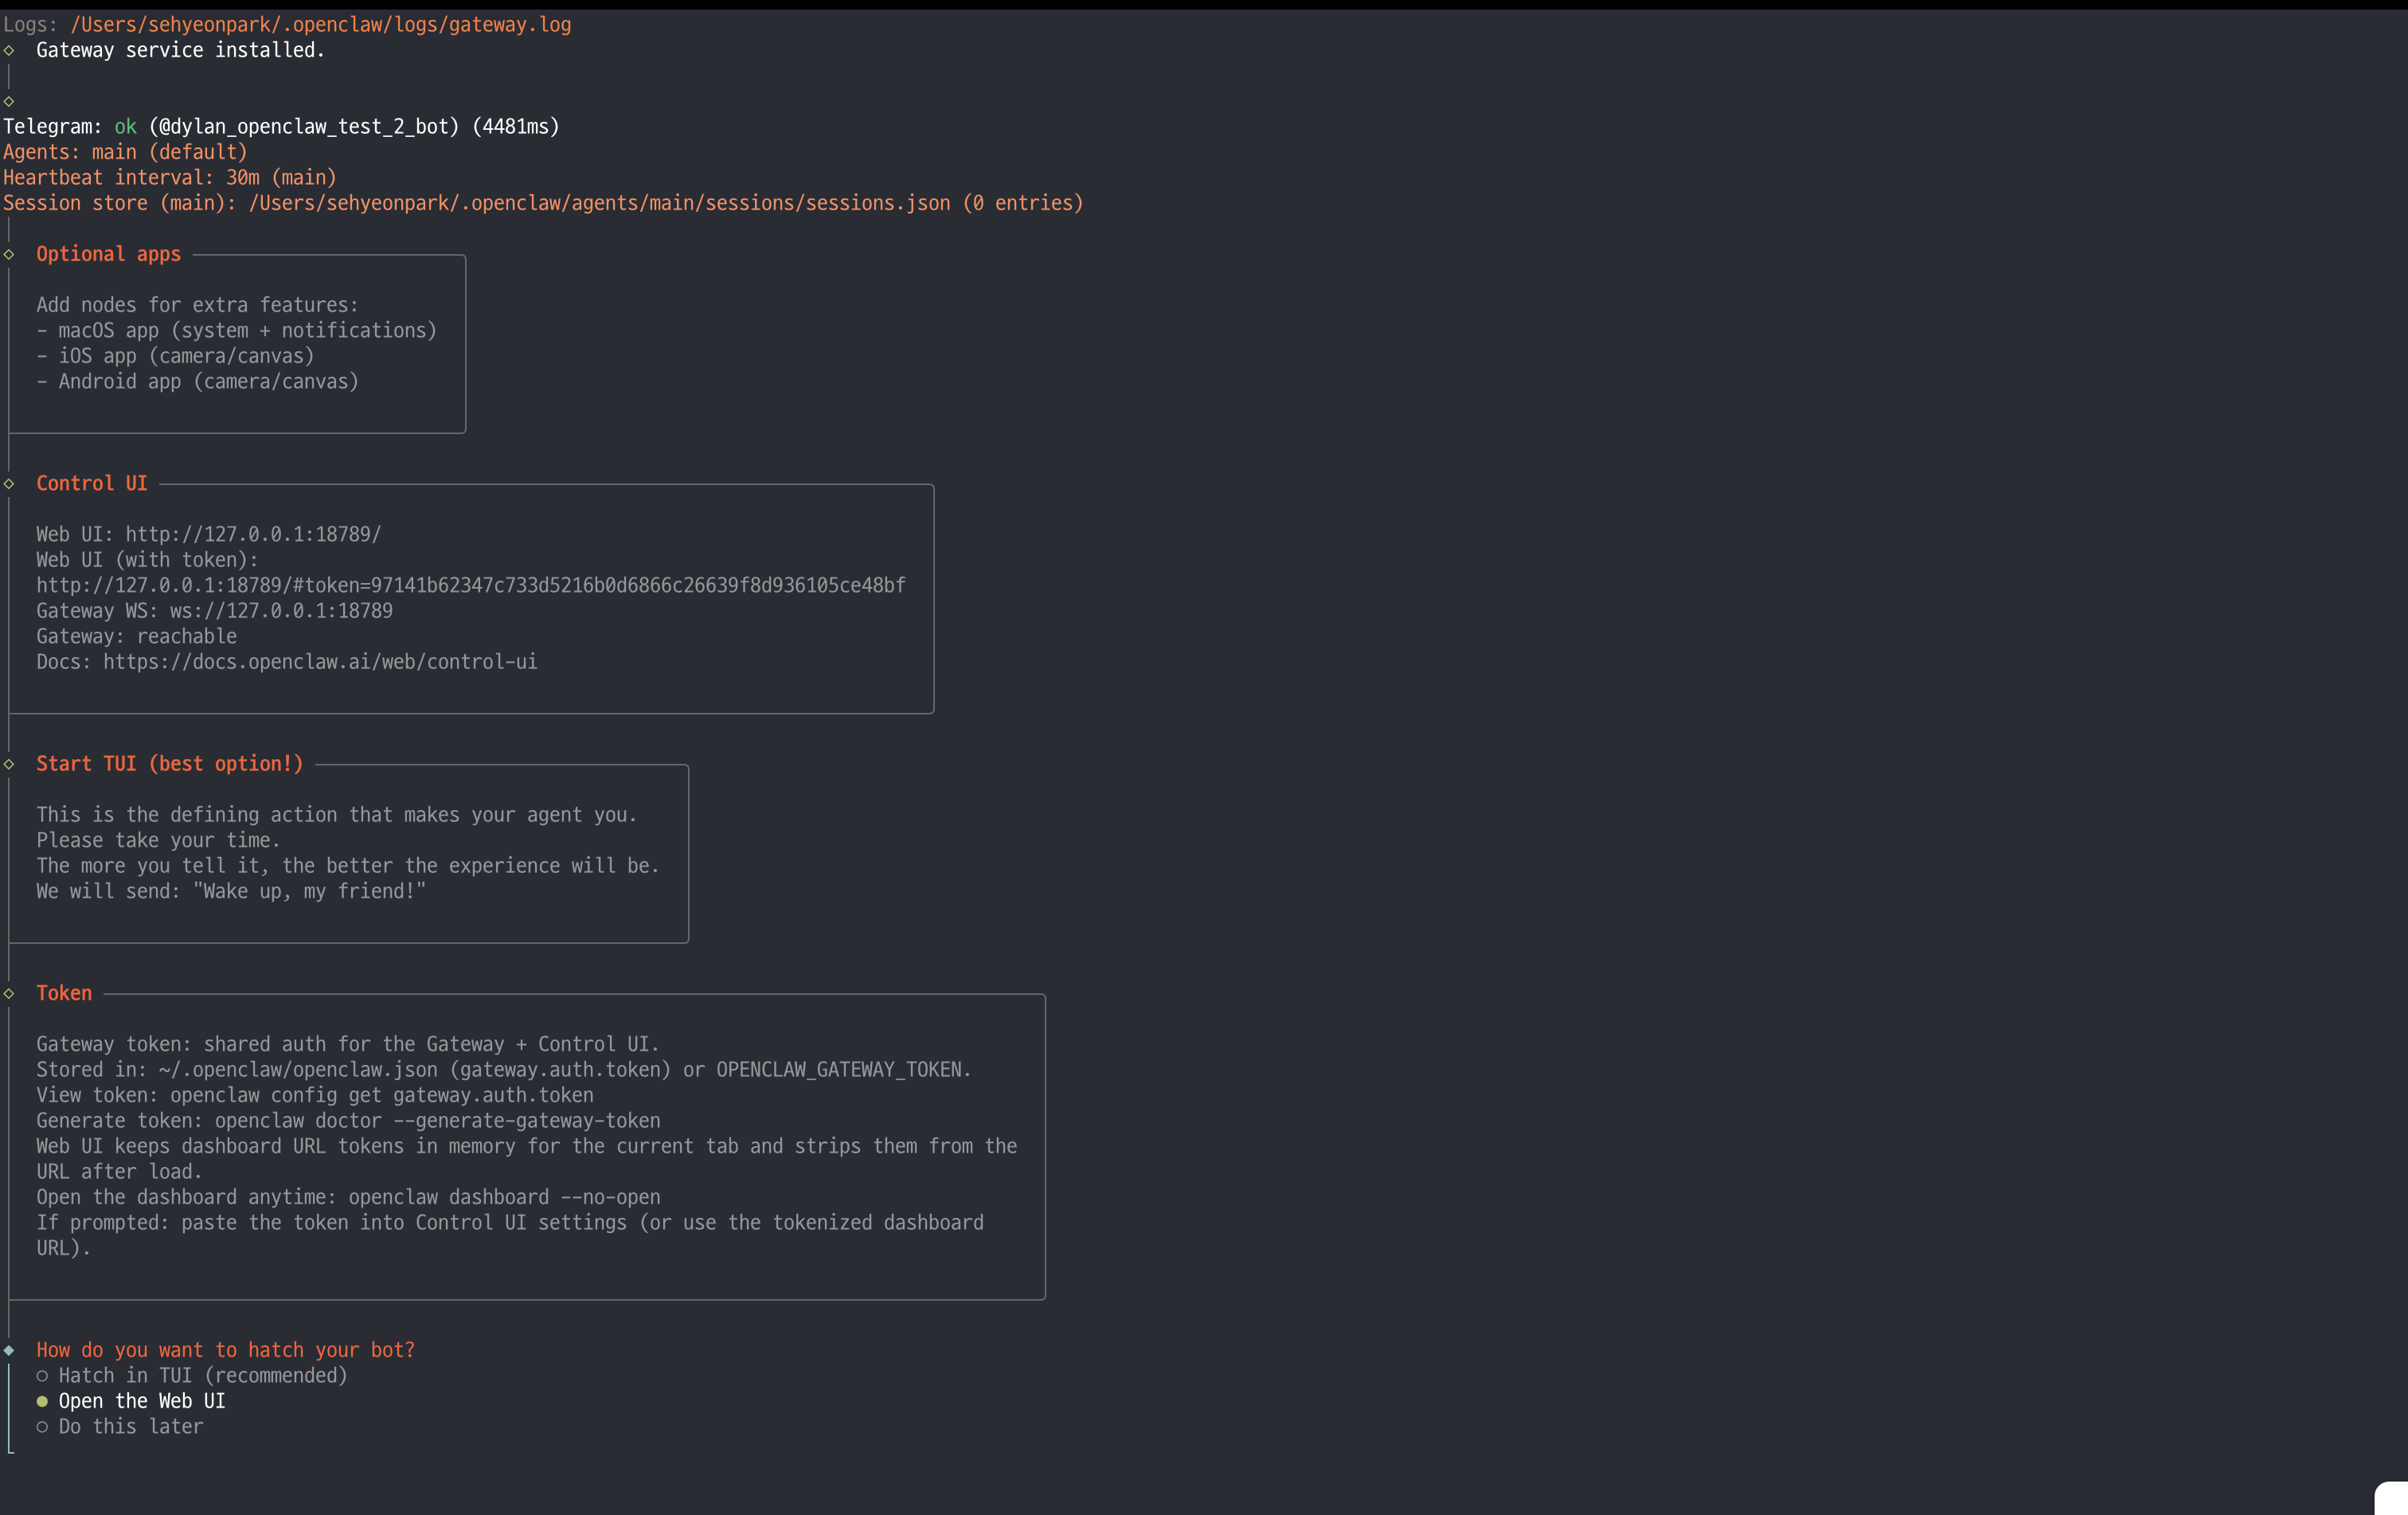Open the docs.openclaw.ai control-ui link
2408x1515 pixels.
(x=320, y=662)
